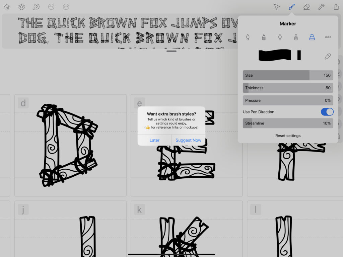Open the help question mark icon
343x257 pixels.
tap(37, 7)
